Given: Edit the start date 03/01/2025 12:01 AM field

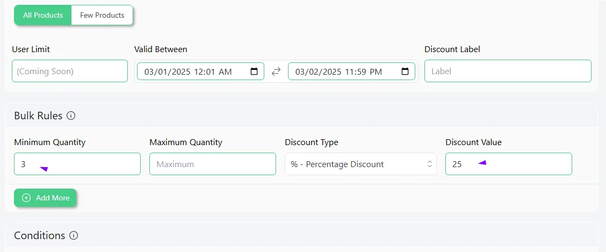Looking at the screenshot, I should [200, 71].
